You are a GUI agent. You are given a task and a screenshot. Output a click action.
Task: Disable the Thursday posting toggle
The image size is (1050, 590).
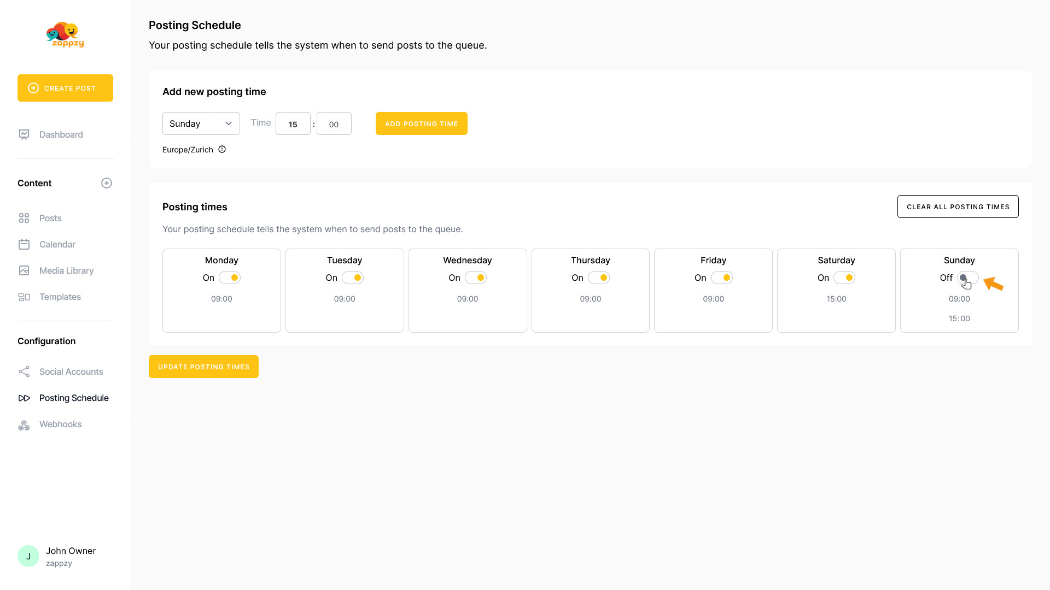(x=599, y=278)
